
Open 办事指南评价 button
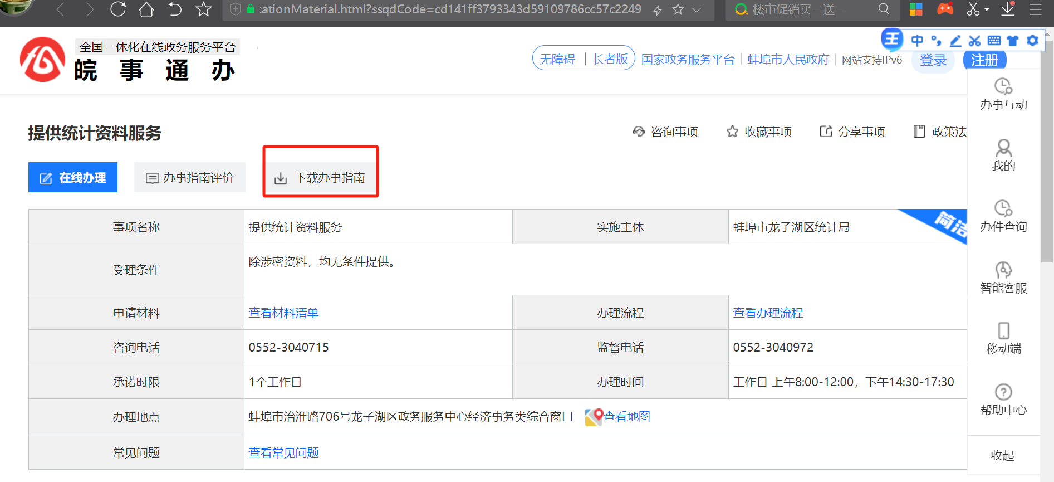point(190,177)
